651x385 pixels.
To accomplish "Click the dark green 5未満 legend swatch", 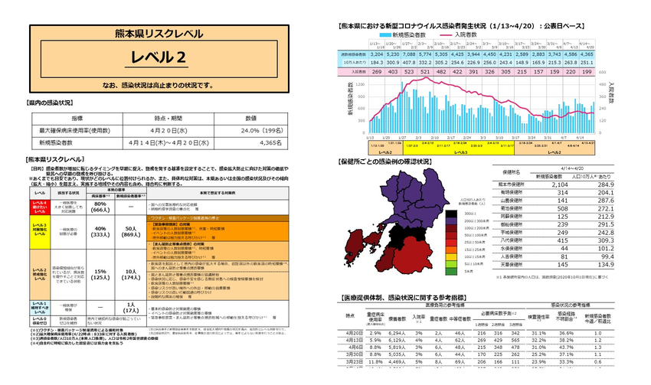I will click(451, 271).
